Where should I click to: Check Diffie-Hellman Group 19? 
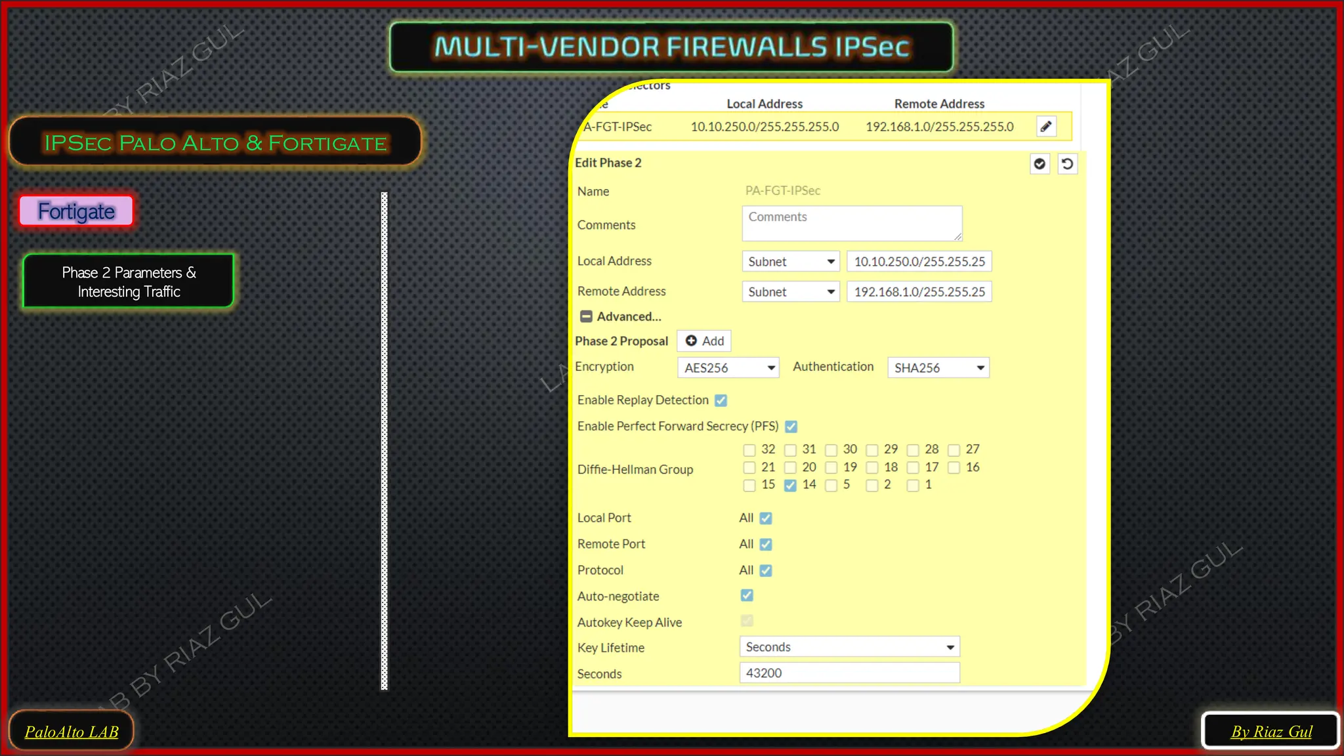pos(831,467)
